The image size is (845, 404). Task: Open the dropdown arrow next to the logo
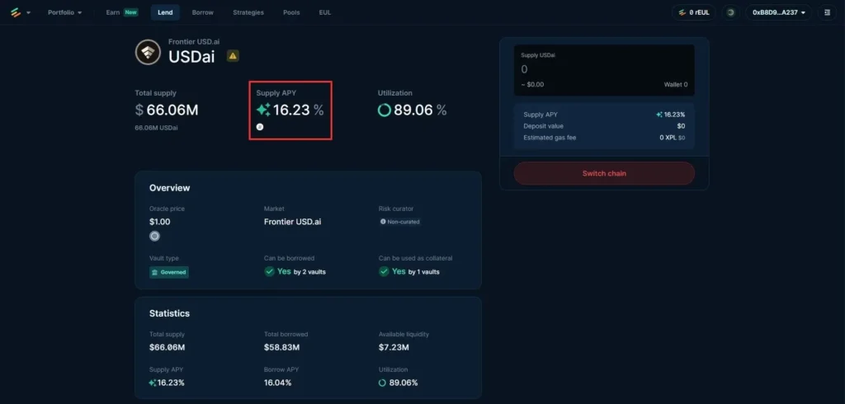[28, 12]
